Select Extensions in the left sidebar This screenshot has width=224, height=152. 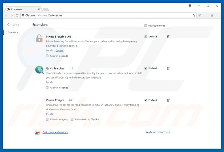(x=13, y=32)
